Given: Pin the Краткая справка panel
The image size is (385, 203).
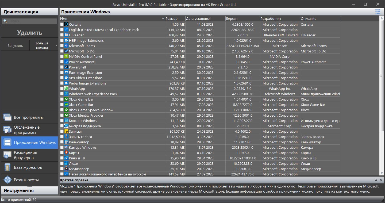Looking at the screenshot, I should 376,180.
